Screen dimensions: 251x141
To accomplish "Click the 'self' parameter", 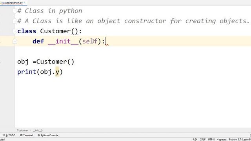I will tap(90, 41).
